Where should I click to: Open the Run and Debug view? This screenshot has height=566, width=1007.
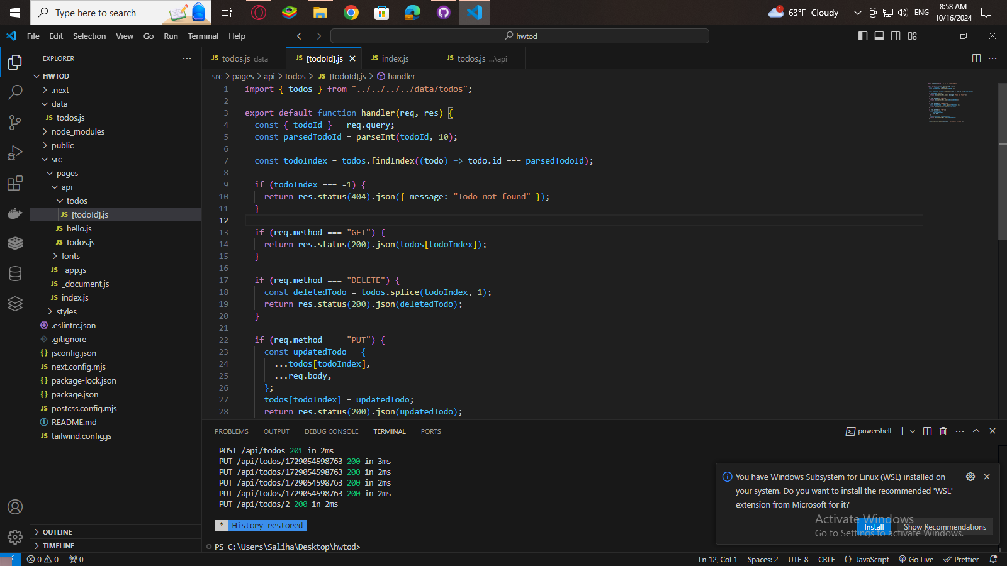tap(14, 153)
